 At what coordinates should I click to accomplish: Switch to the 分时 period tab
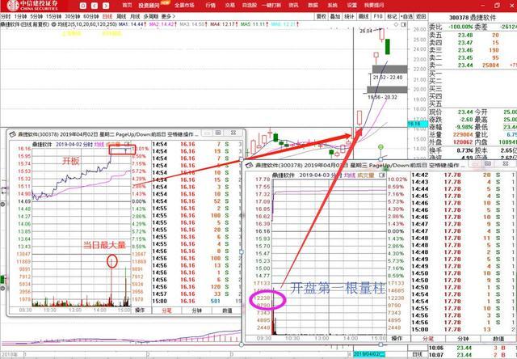click(x=6, y=16)
